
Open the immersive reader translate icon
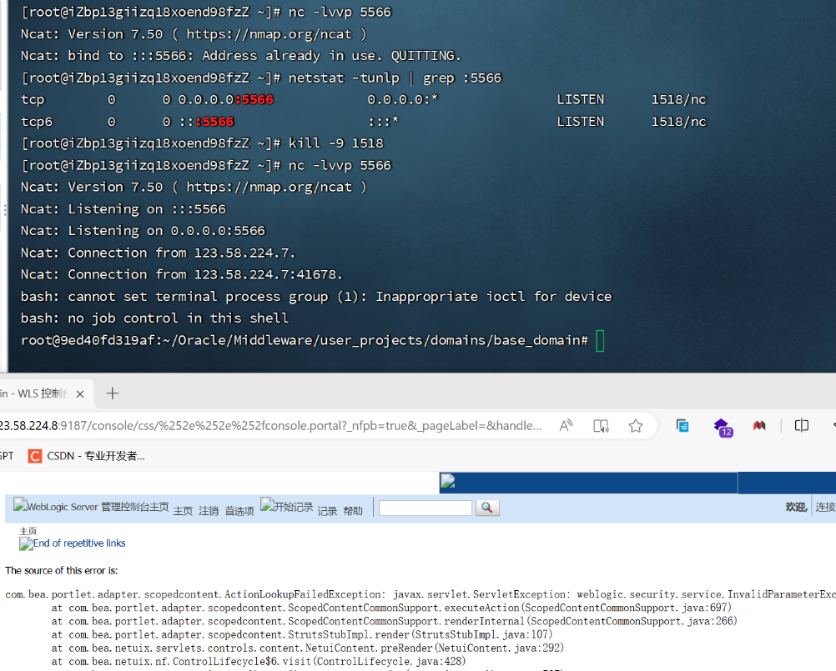(601, 425)
